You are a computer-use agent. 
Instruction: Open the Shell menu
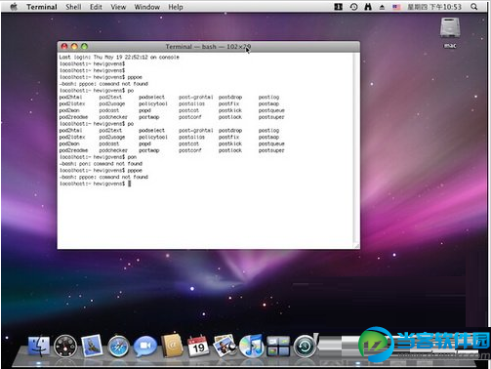(x=73, y=7)
